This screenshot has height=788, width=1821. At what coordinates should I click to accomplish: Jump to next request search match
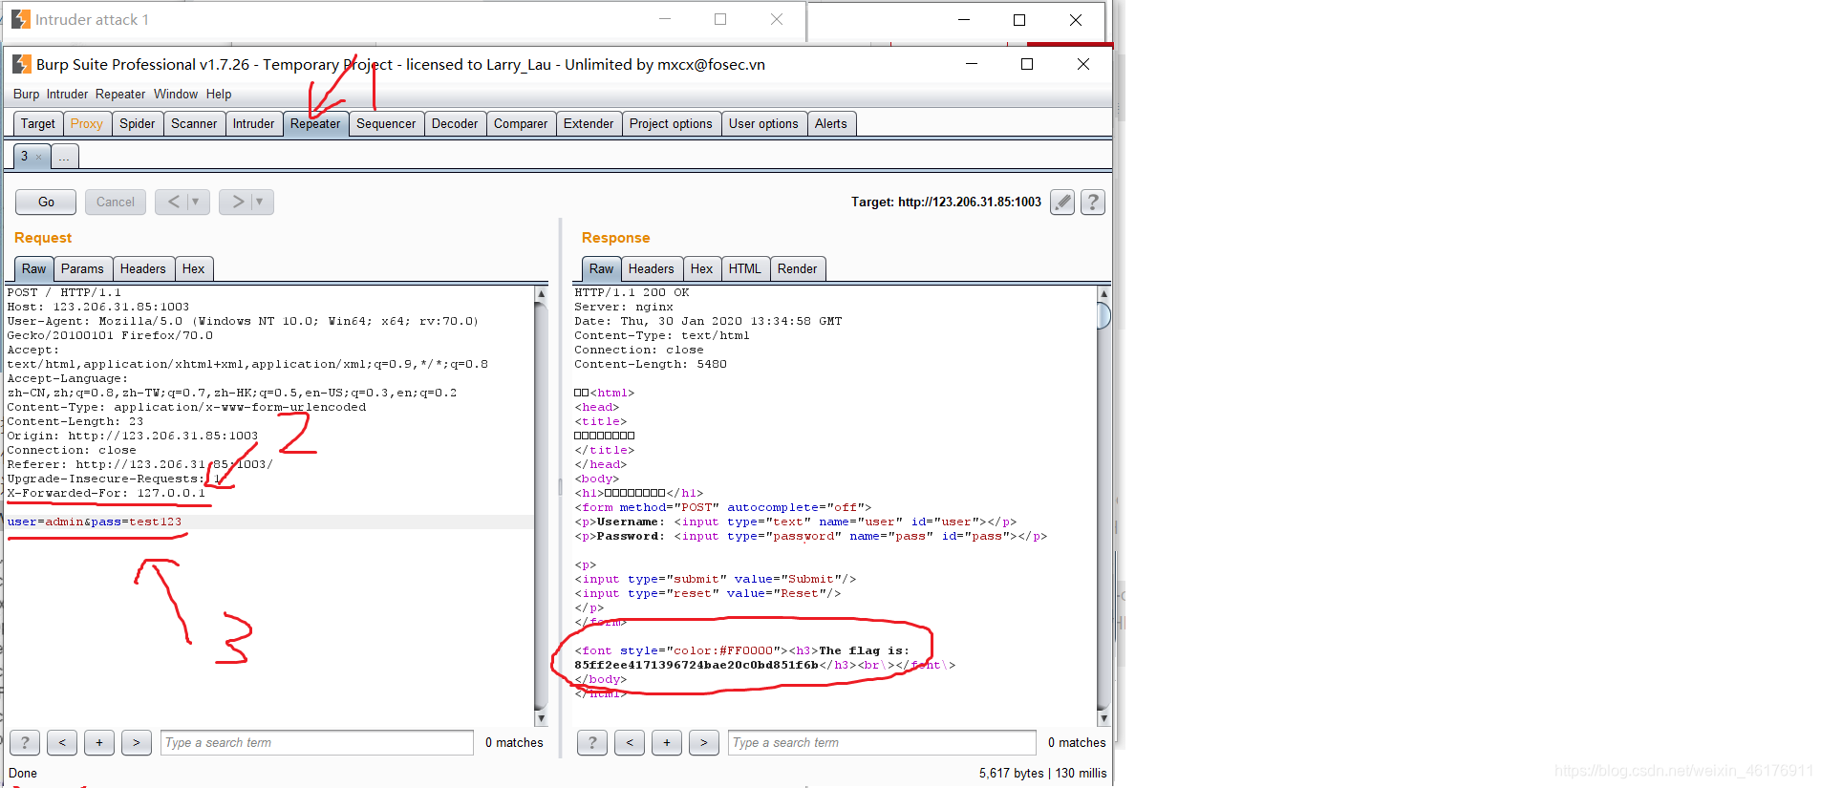coord(137,742)
